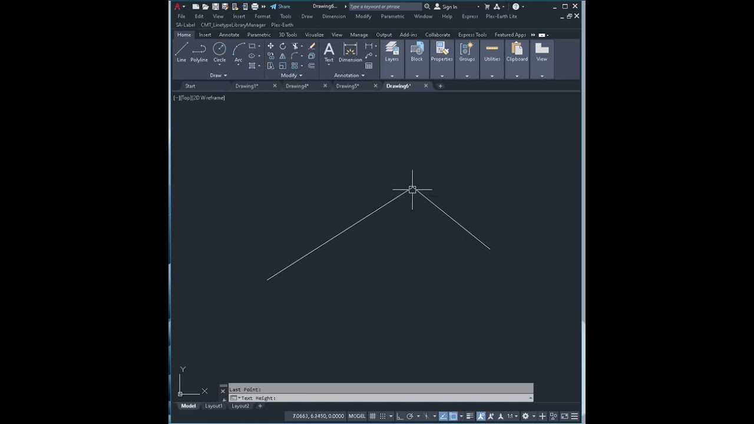The height and width of the screenshot is (424, 754).
Task: Select the Circle tool
Action: (x=219, y=52)
